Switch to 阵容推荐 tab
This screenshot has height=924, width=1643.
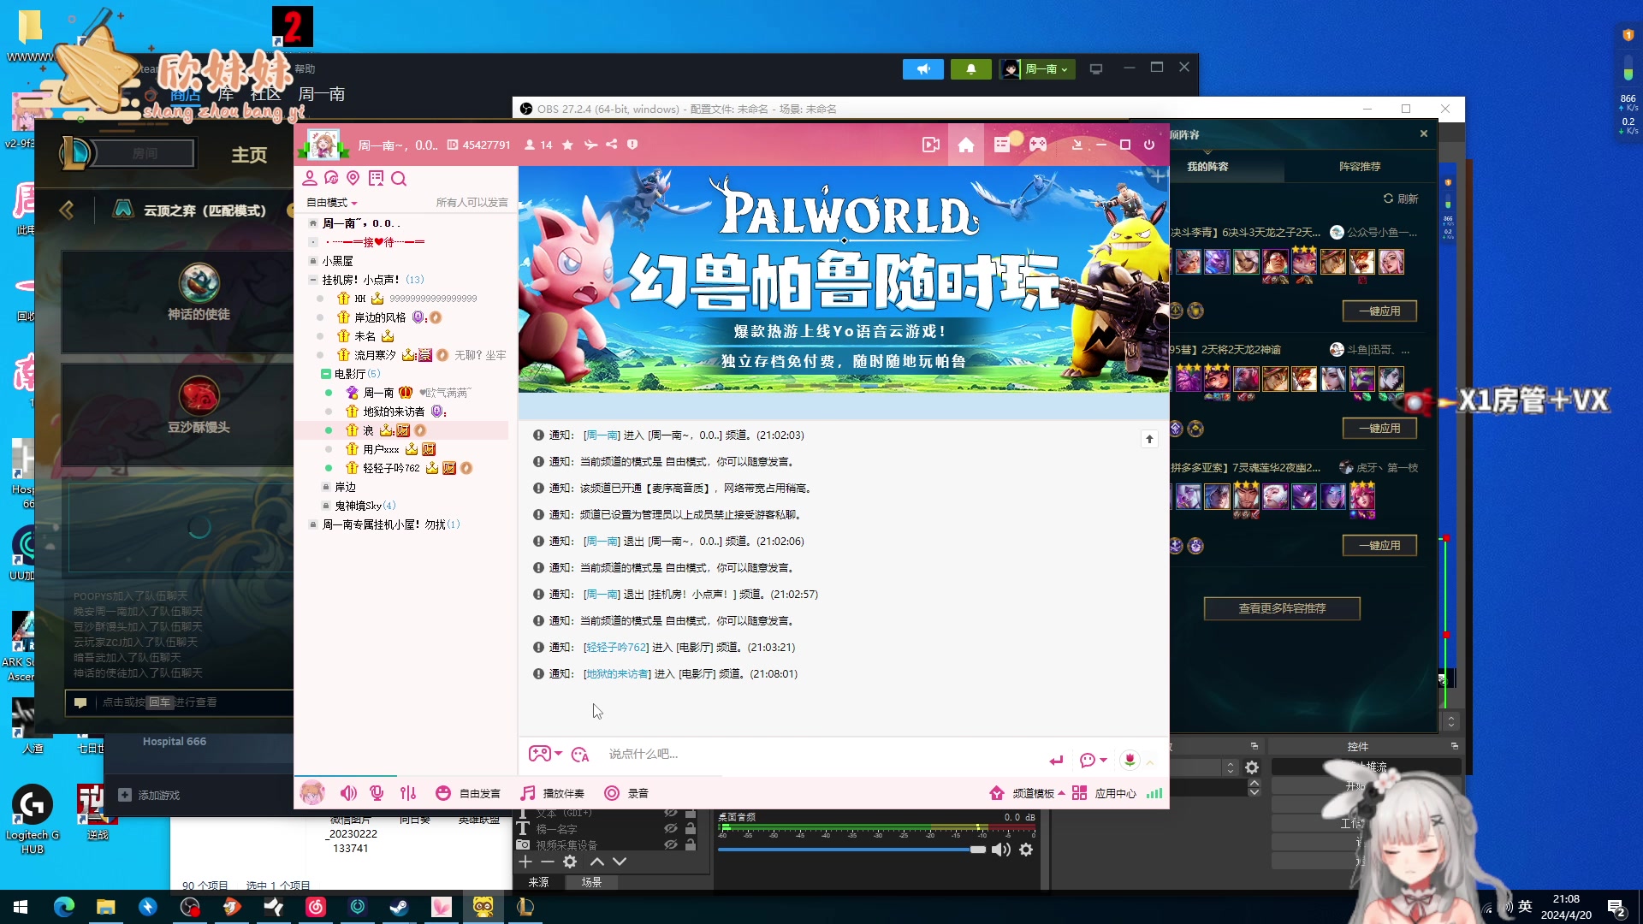pyautogui.click(x=1360, y=166)
